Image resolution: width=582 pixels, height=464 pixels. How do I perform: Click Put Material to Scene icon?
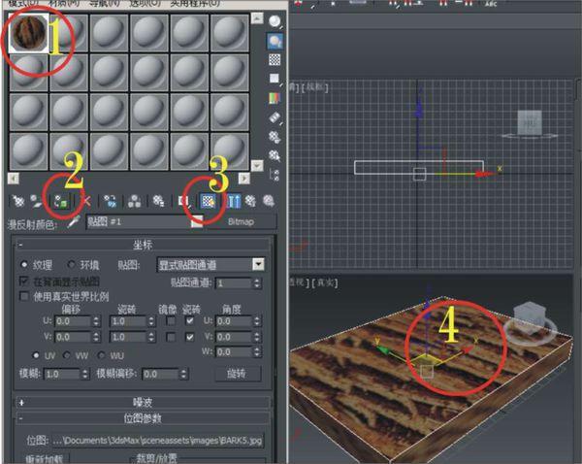click(x=37, y=201)
